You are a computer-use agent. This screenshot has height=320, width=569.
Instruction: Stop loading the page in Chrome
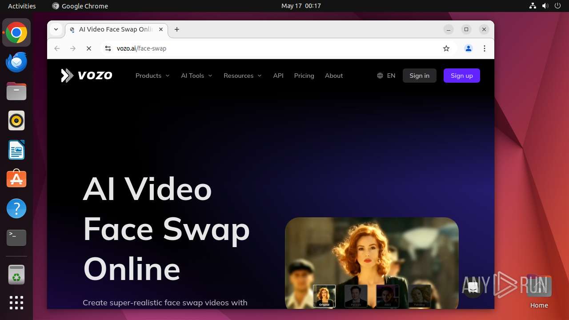click(x=89, y=48)
